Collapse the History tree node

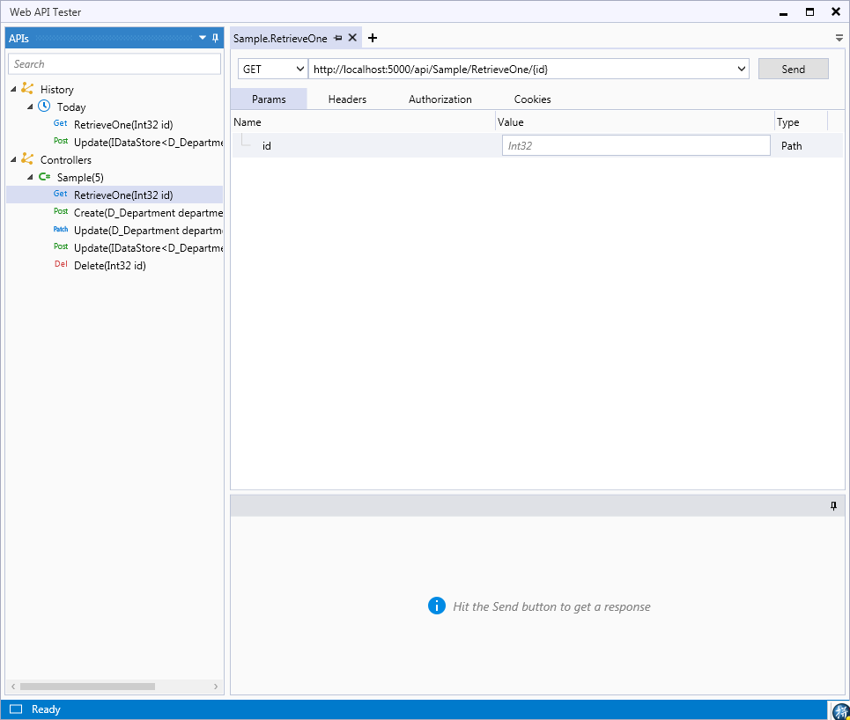point(13,89)
